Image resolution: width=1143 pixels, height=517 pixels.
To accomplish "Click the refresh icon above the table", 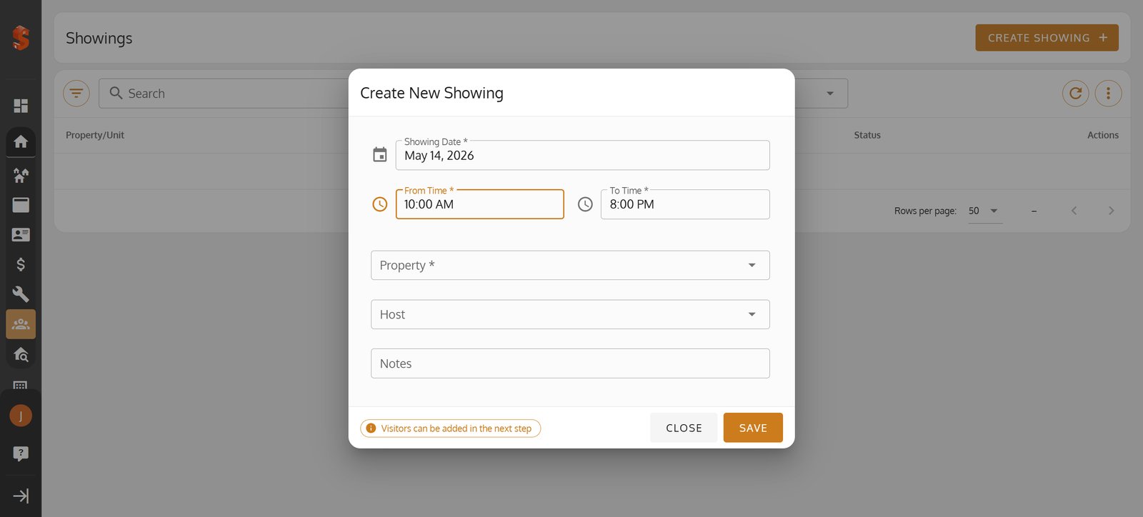I will 1075,93.
